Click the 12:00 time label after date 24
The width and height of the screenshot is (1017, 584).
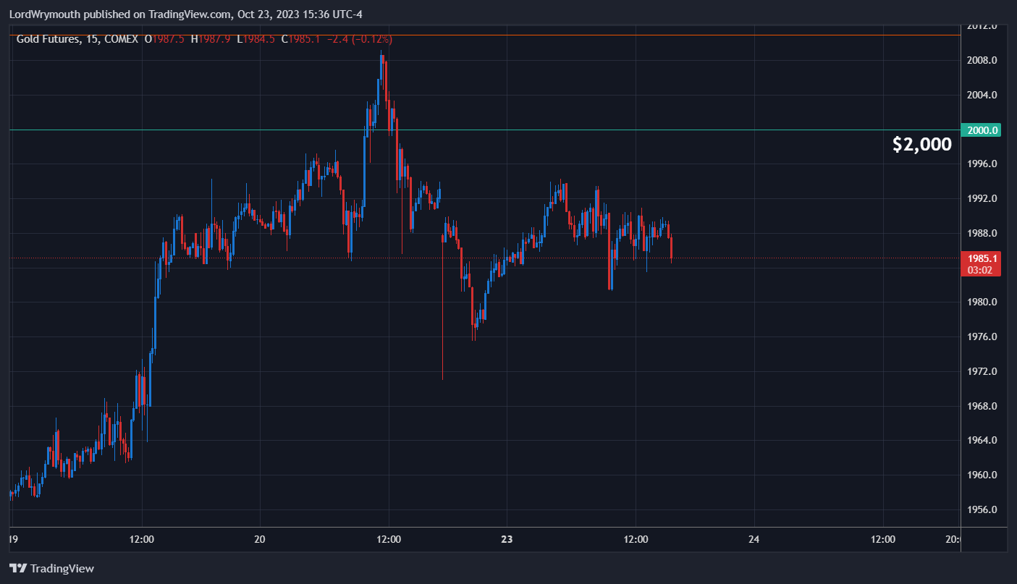click(x=882, y=539)
